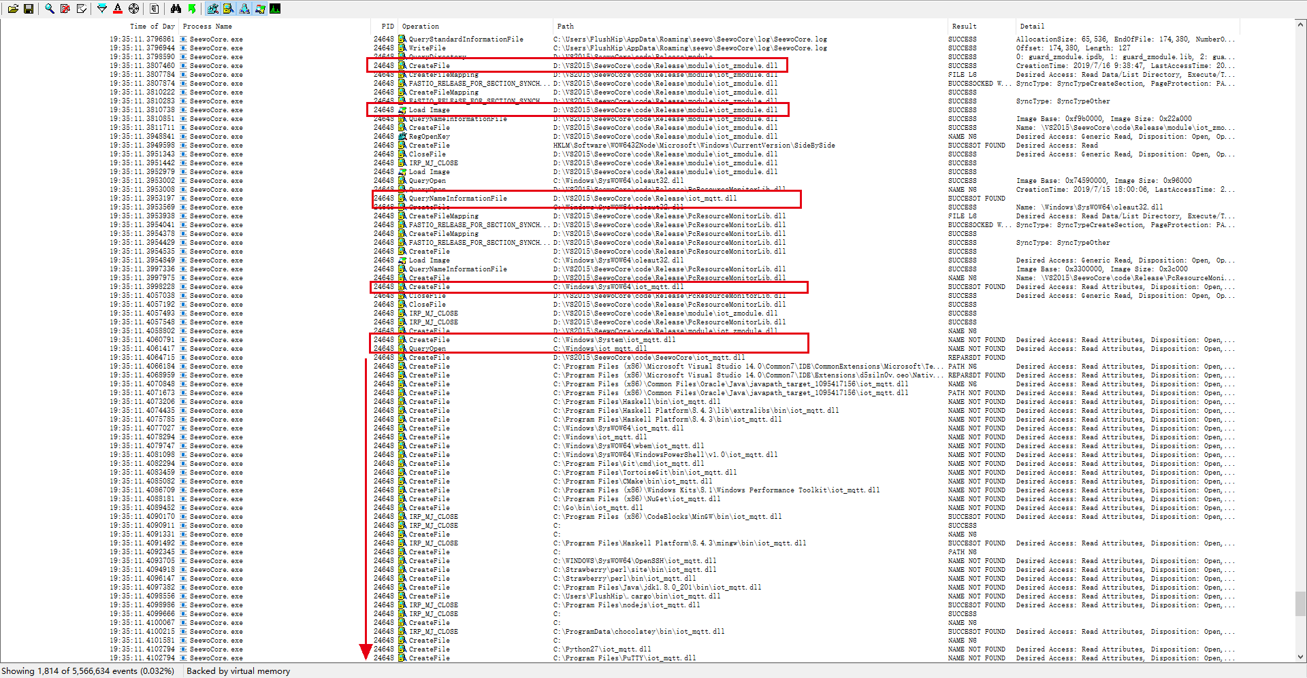The image size is (1307, 678).
Task: Select path C:\Program Files\CMake\bin\iot_mqtt.dll
Action: pos(632,481)
